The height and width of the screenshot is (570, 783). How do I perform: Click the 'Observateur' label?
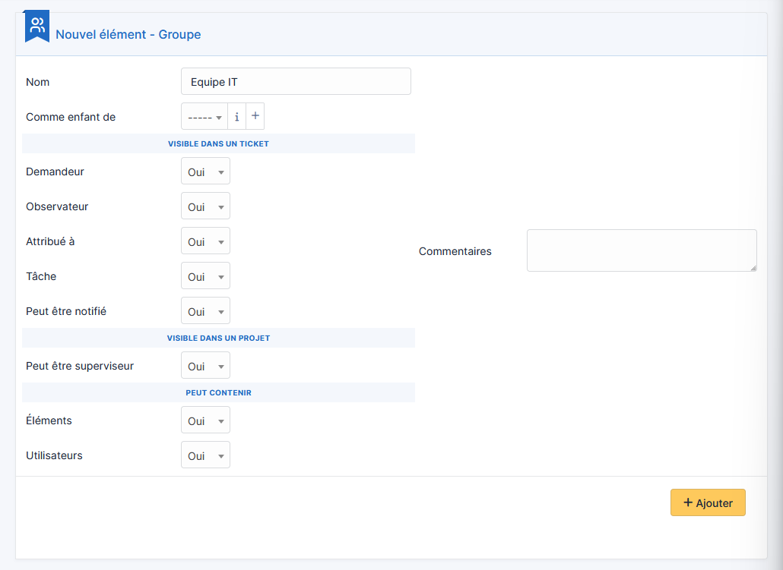(57, 206)
